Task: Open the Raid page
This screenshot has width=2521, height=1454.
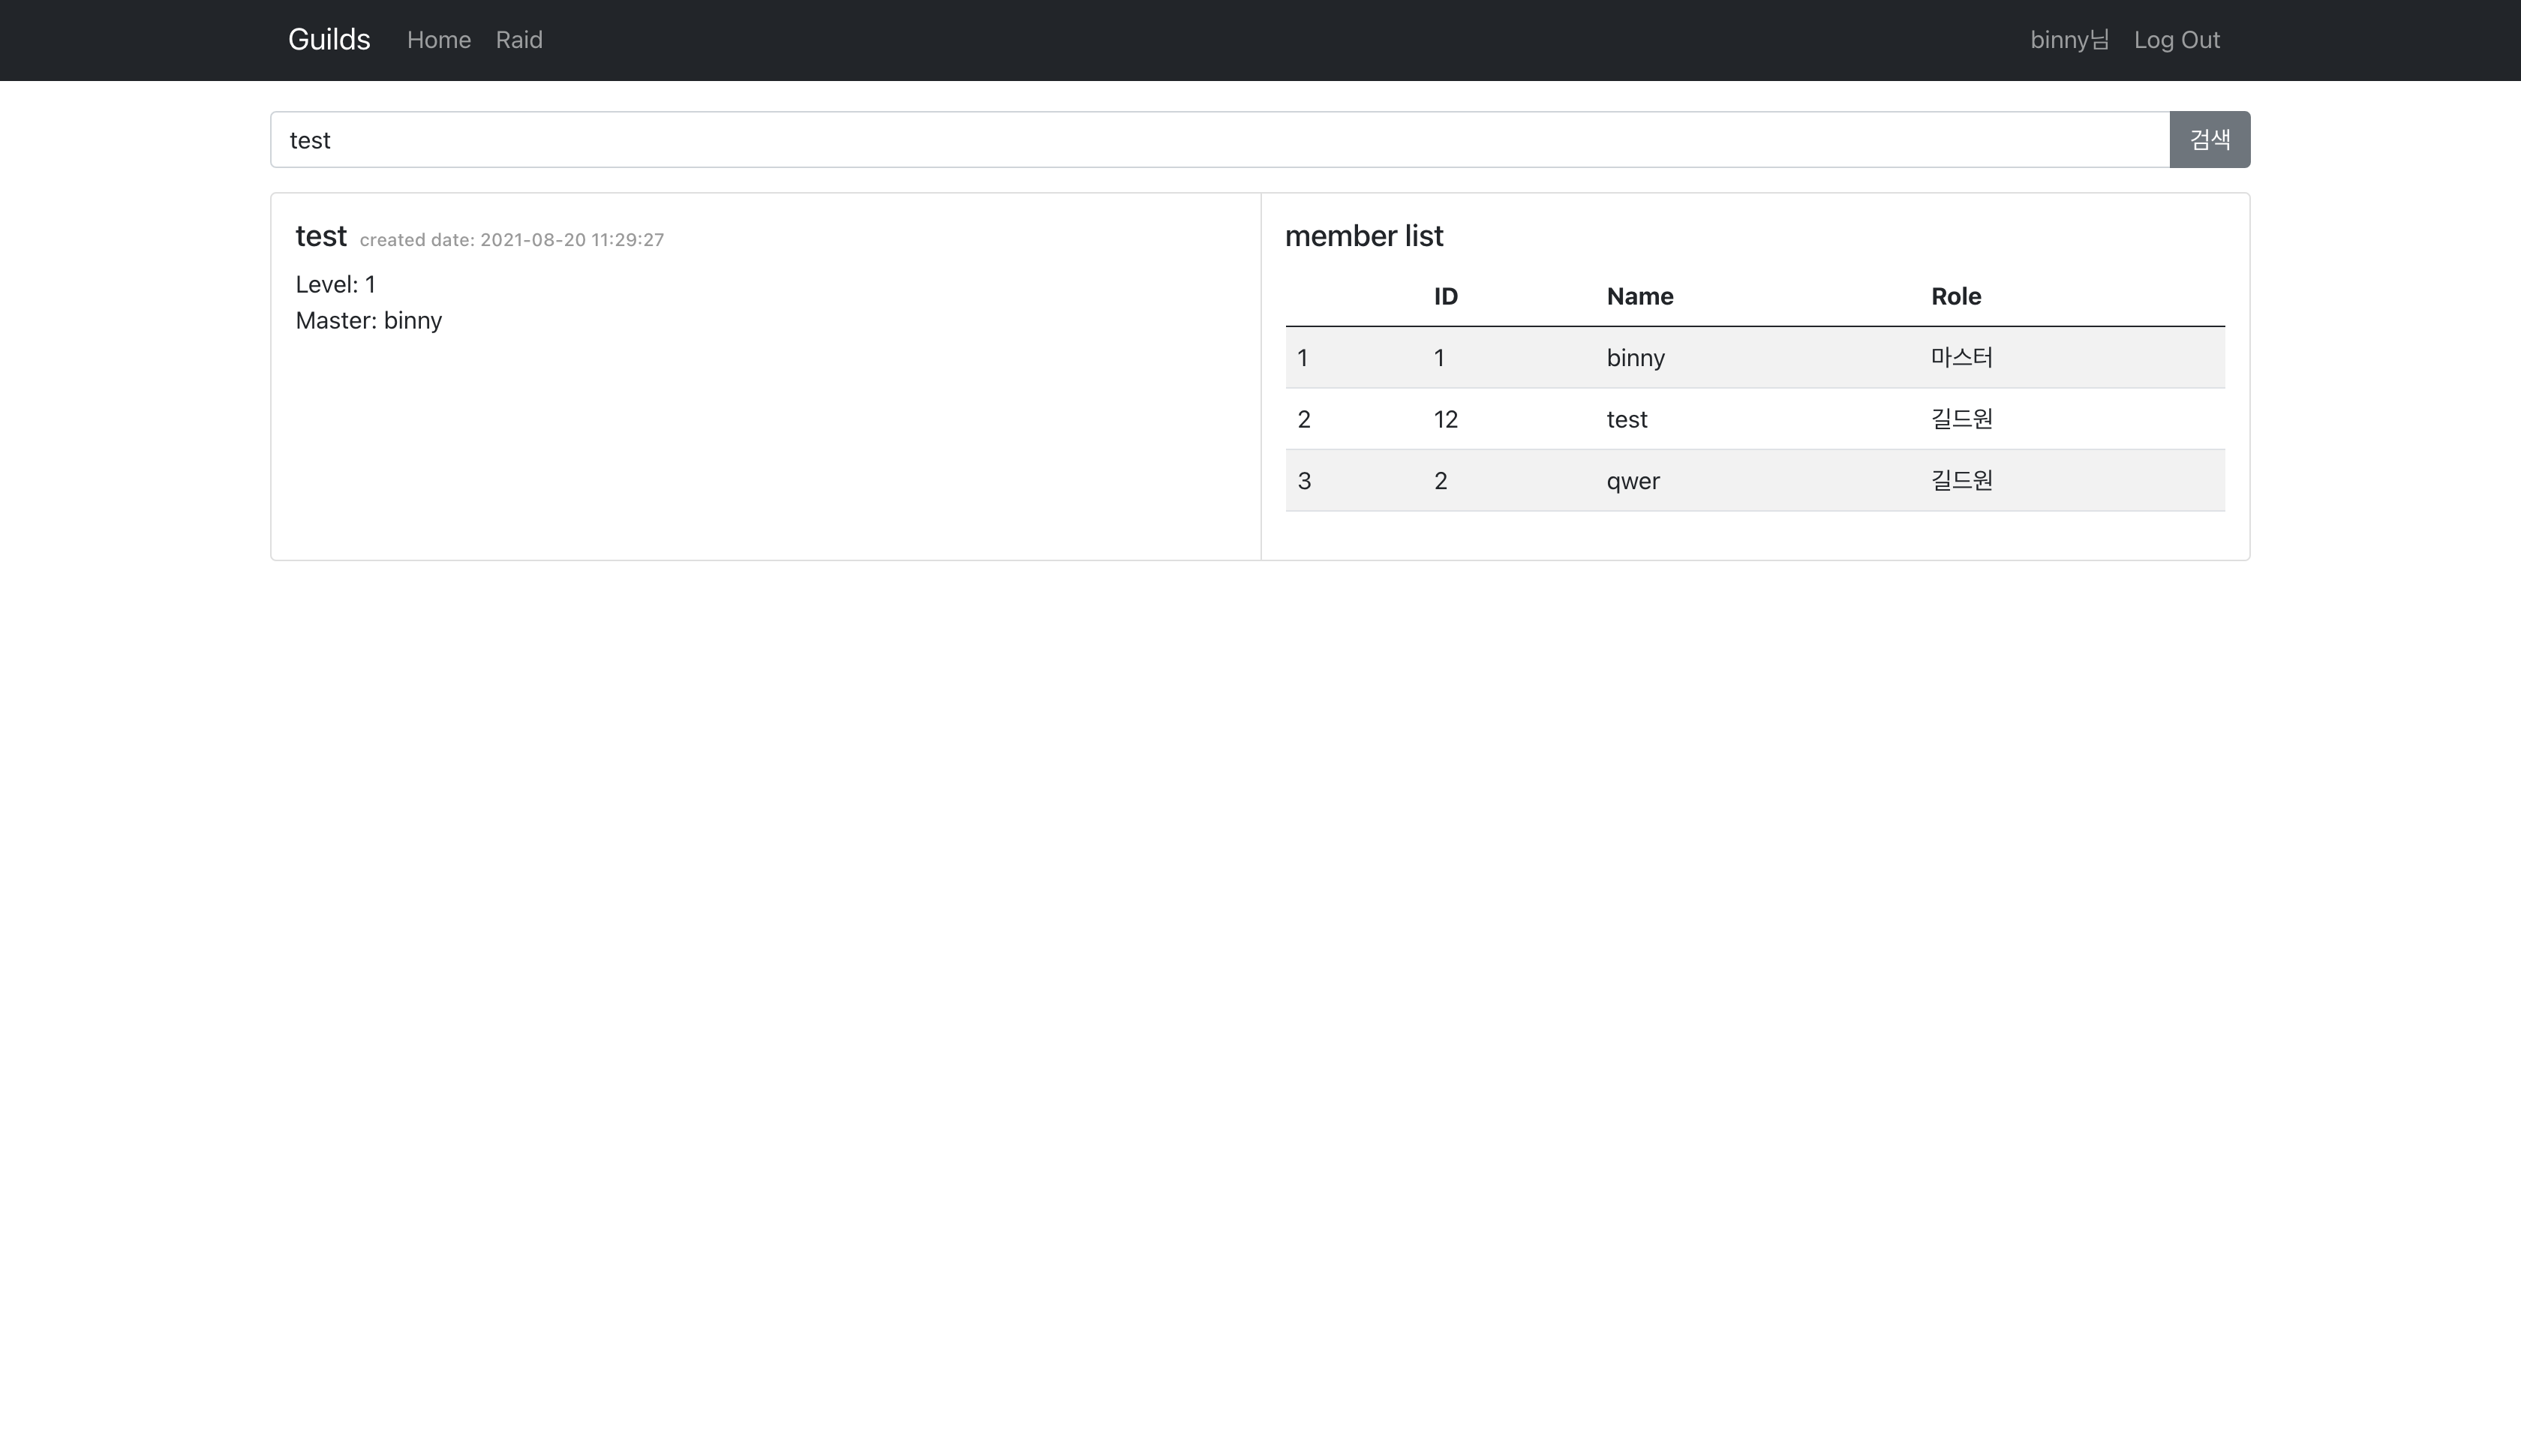Action: 518,40
